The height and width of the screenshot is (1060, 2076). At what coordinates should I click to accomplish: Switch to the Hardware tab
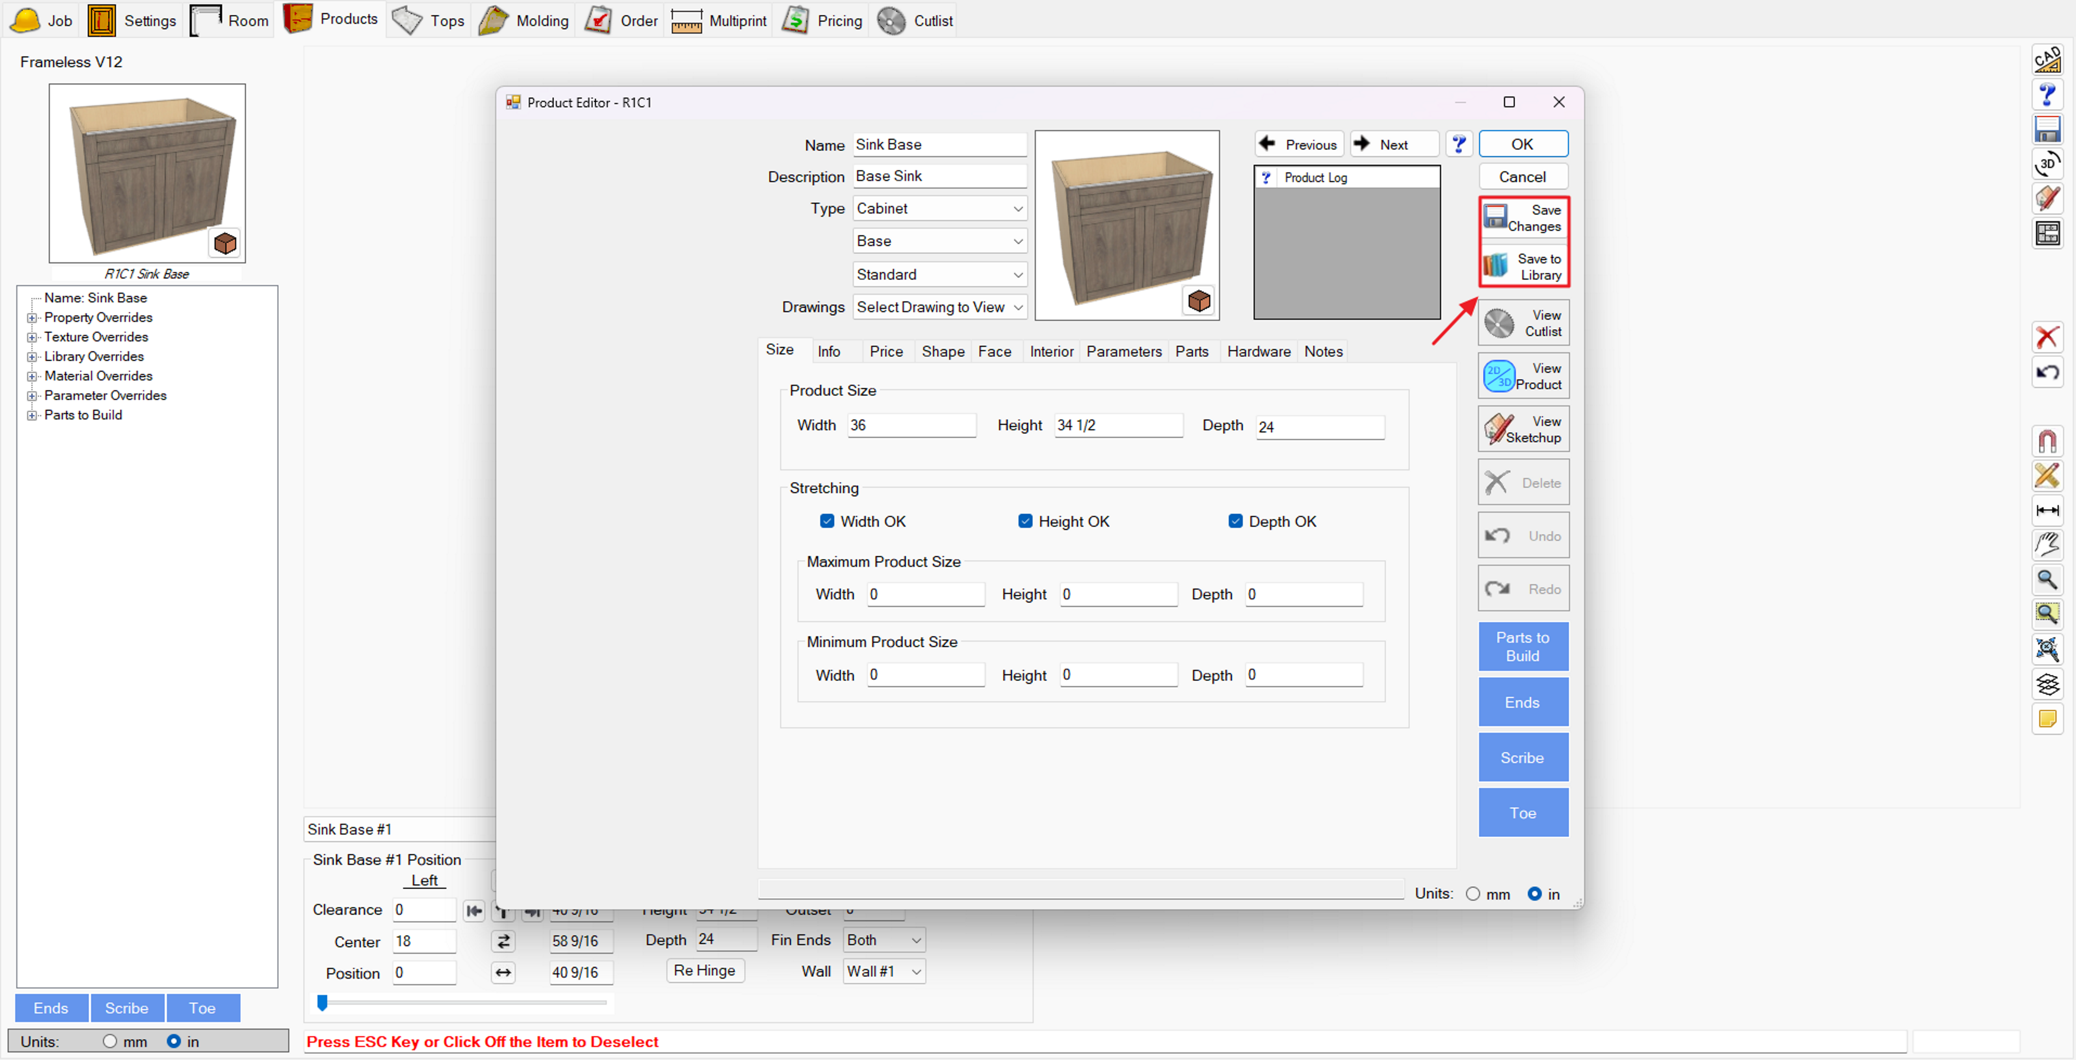click(x=1258, y=352)
